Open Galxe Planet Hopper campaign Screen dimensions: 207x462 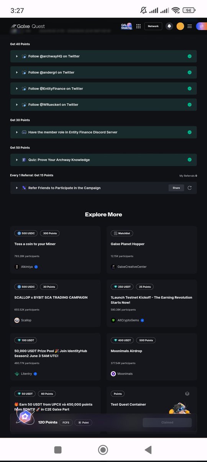[152, 250]
